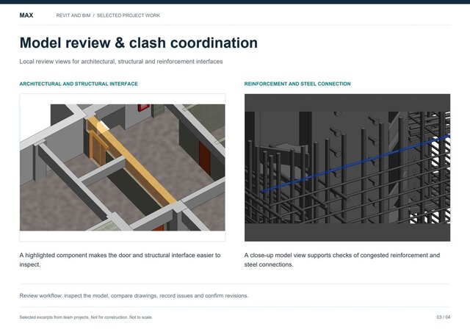Click the caption starting 'A close-up model view'
Screen dimensions: 470x332
click(x=342, y=260)
